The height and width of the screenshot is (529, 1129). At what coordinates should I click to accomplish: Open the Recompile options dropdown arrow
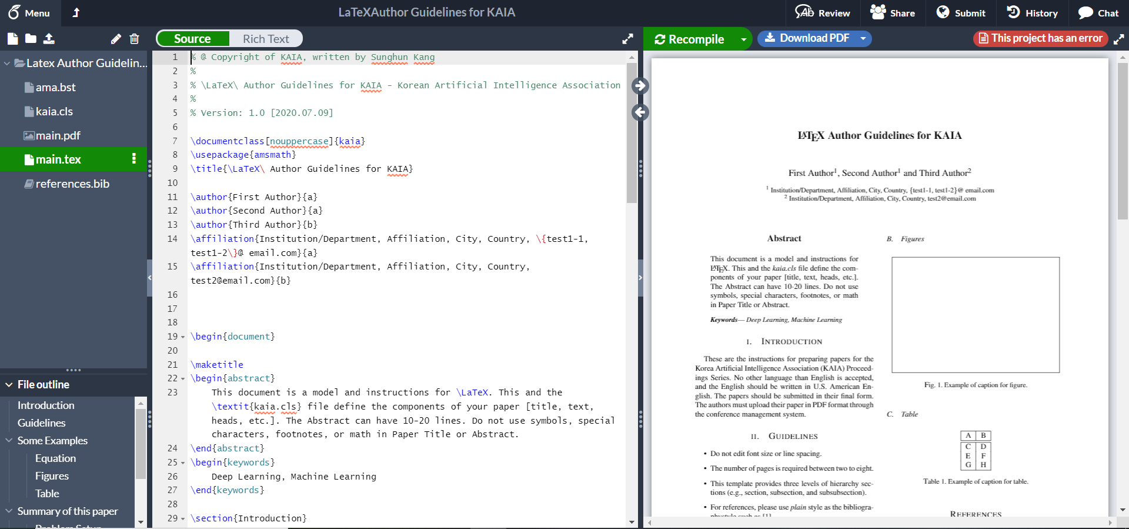(743, 39)
